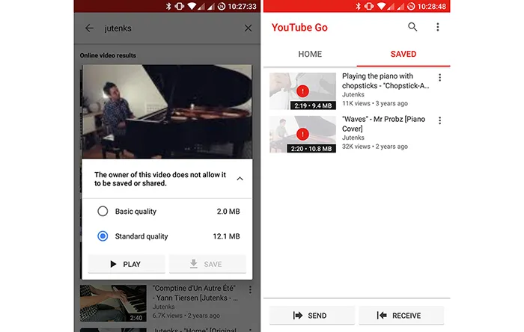The width and height of the screenshot is (524, 332).
Task: Tap red error icon on Chopsticks video
Action: [302, 90]
